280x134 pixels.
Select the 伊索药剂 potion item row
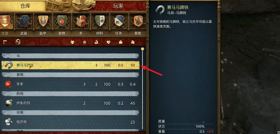pyautogui.click(x=70, y=103)
